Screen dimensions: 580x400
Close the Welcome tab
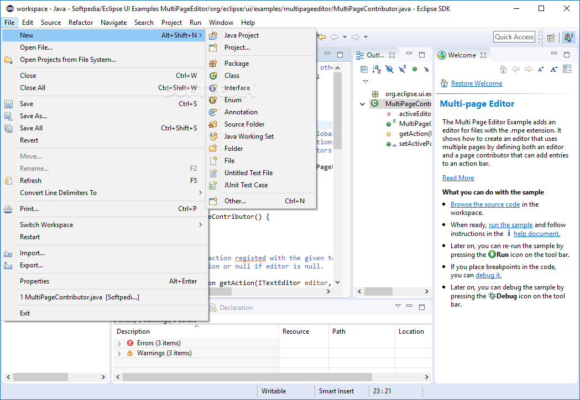tap(483, 55)
